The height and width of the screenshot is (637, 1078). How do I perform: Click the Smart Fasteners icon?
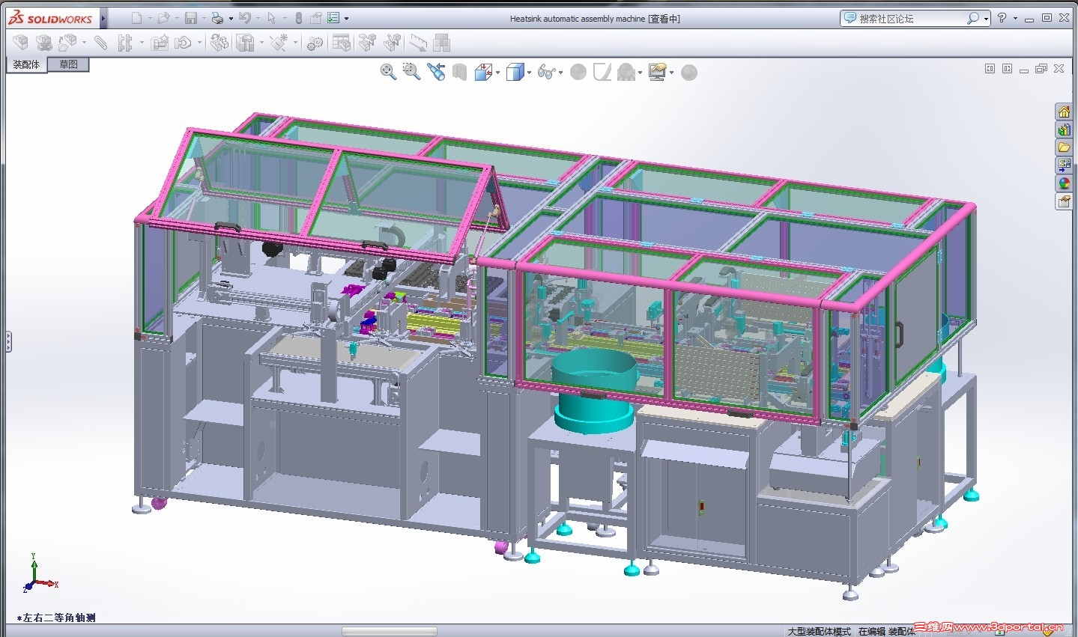click(x=160, y=43)
